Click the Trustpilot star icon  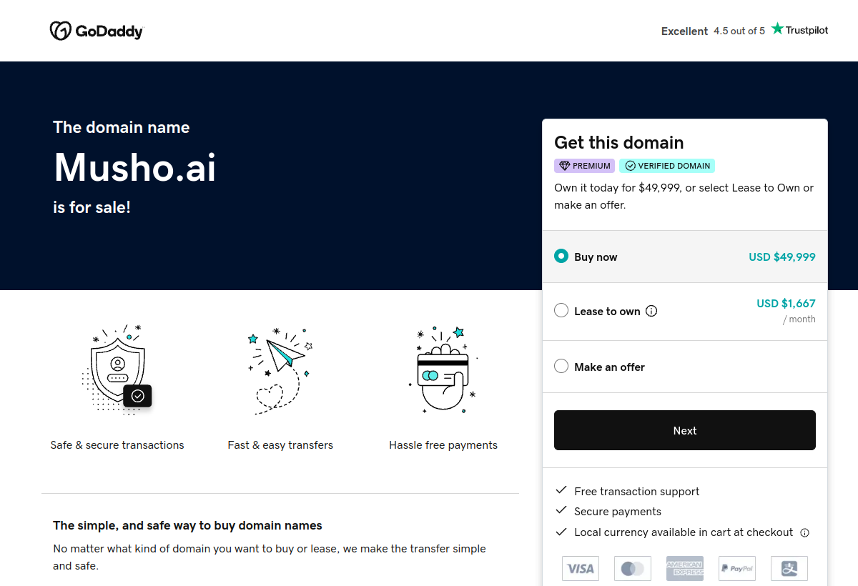(777, 29)
